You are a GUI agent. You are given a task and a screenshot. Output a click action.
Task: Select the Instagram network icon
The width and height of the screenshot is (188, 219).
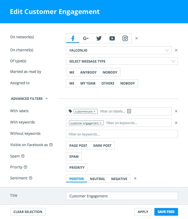tap(125, 38)
